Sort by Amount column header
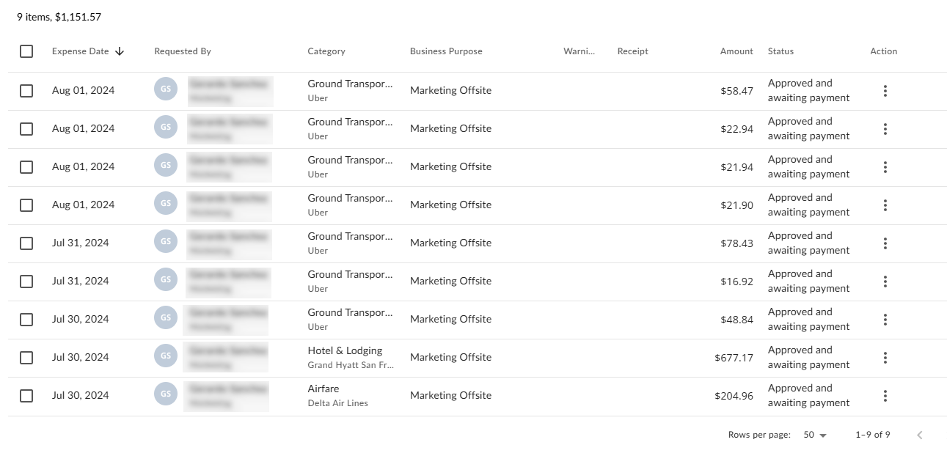Image resolution: width=947 pixels, height=456 pixels. click(x=736, y=51)
